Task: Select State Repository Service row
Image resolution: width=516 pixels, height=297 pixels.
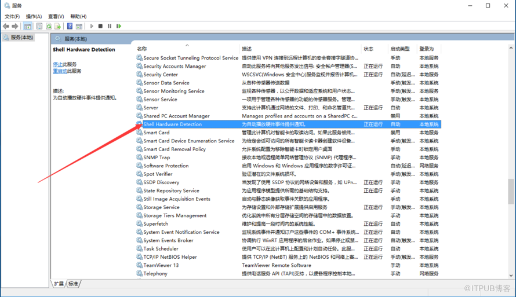Action: coord(288,190)
